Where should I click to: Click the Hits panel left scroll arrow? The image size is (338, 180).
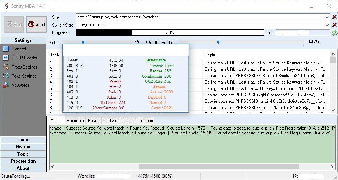(53, 166)
